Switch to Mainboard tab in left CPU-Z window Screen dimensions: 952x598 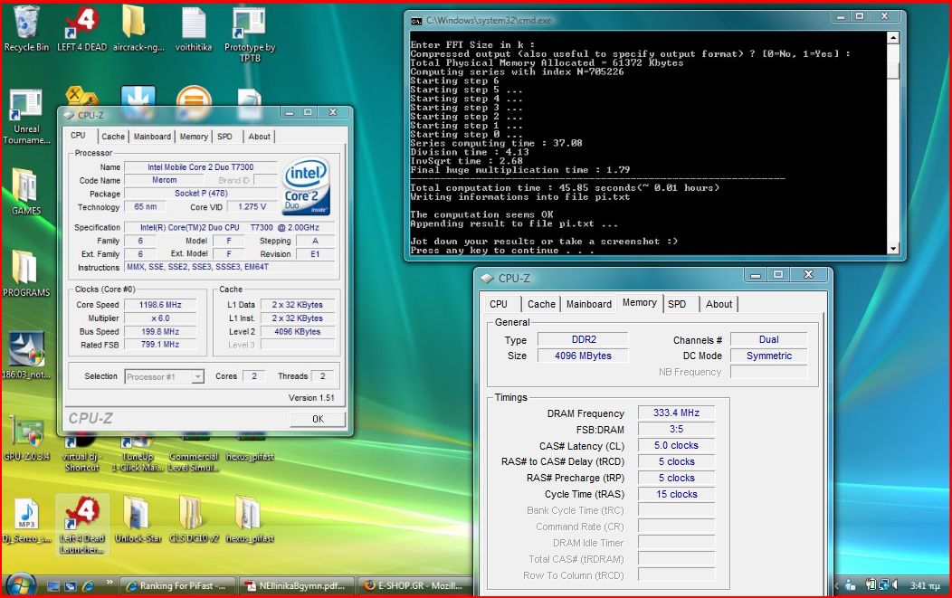pyautogui.click(x=152, y=137)
